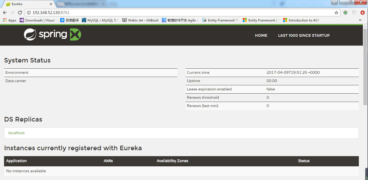This screenshot has width=368, height=180.
Task: Click the site information icon in the address bar
Action: click(x=29, y=13)
